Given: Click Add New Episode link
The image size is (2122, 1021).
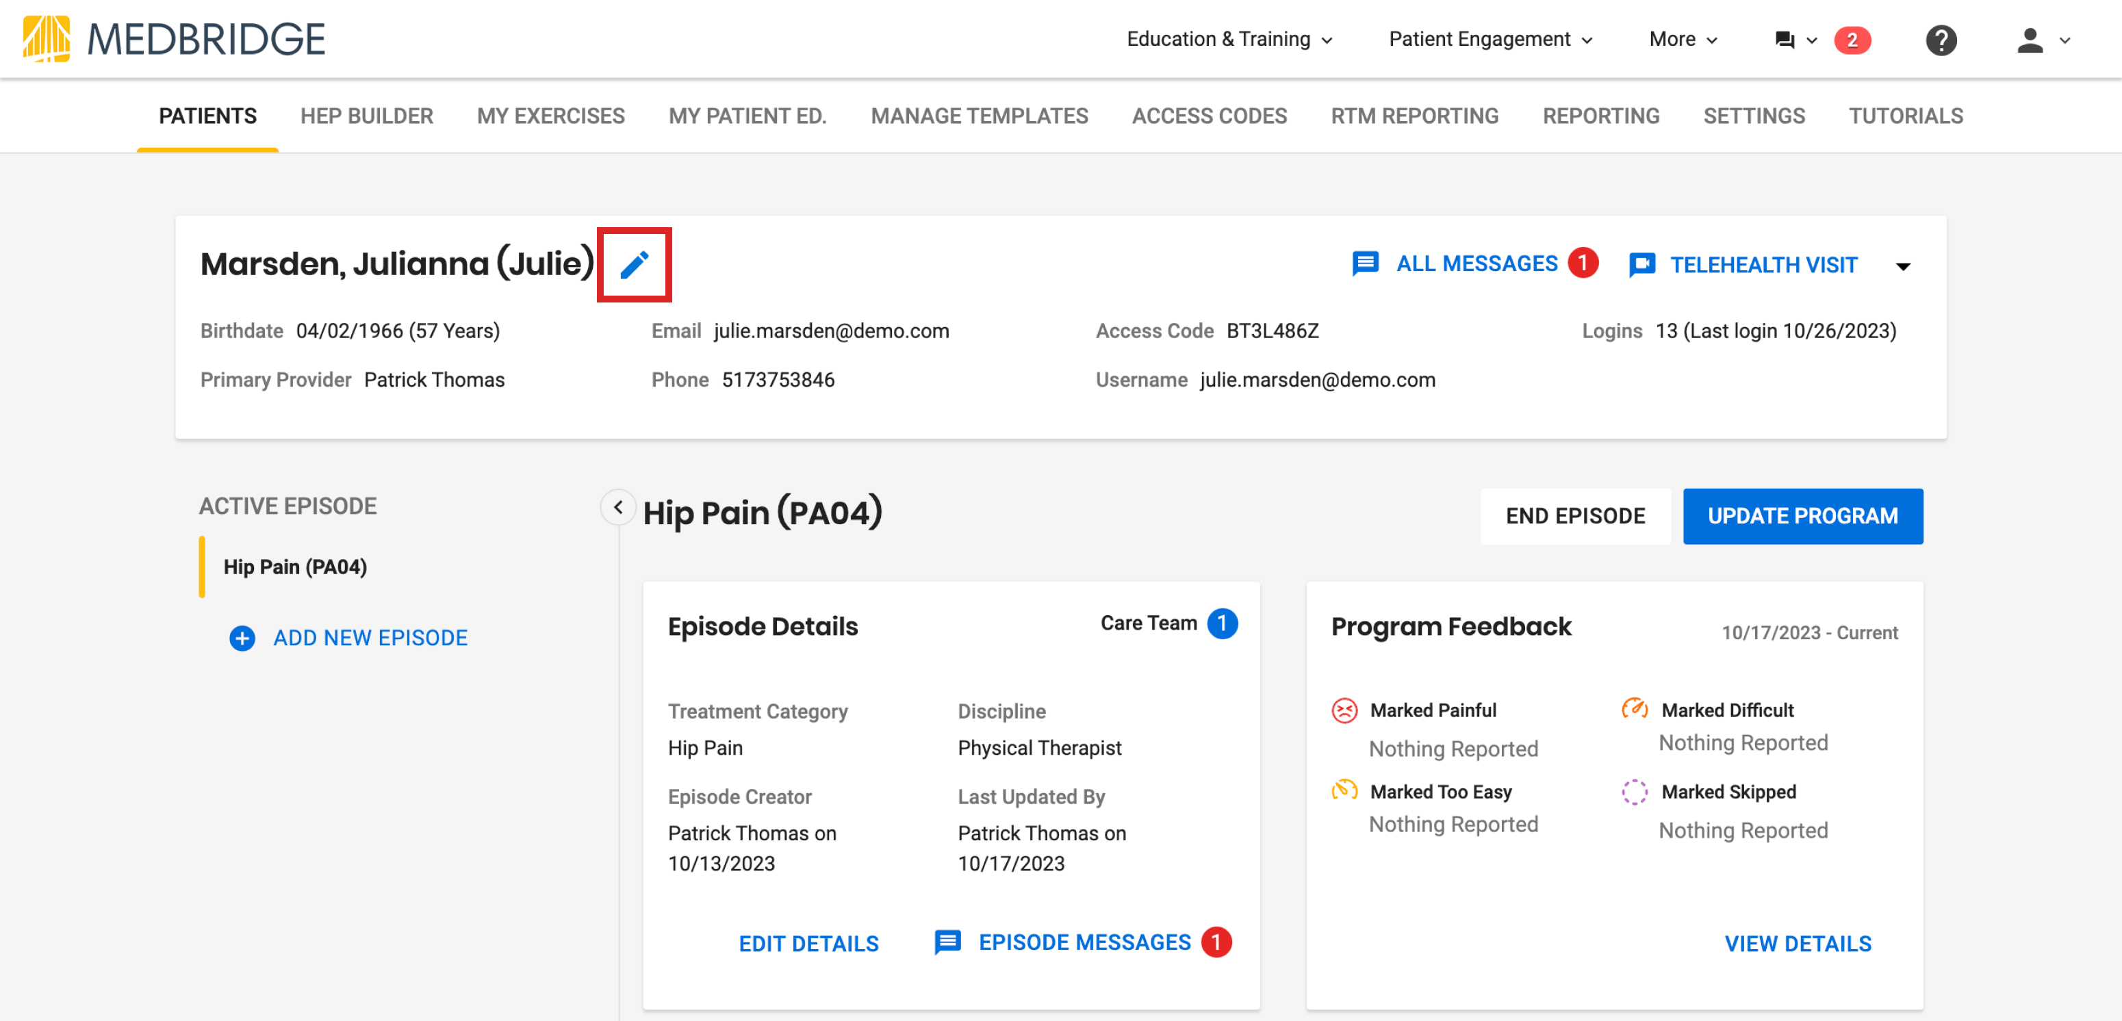Looking at the screenshot, I should 370,638.
